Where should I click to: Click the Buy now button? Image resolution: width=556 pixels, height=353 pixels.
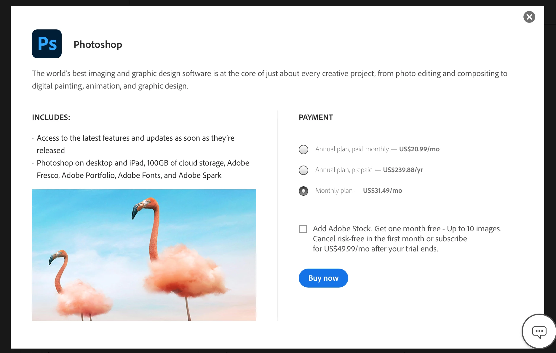pos(323,278)
